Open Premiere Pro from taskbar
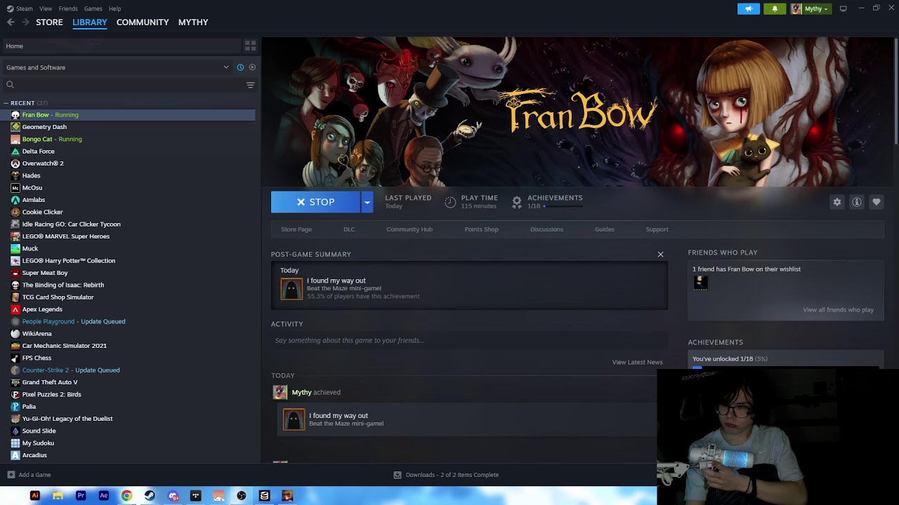The height and width of the screenshot is (505, 899). 81,496
